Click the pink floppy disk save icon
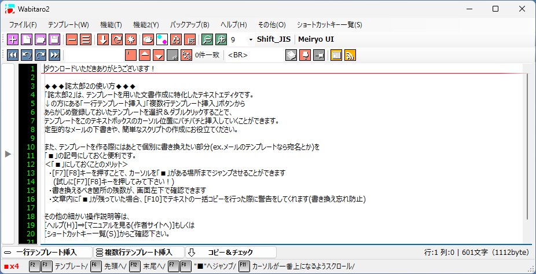 (x=54, y=39)
